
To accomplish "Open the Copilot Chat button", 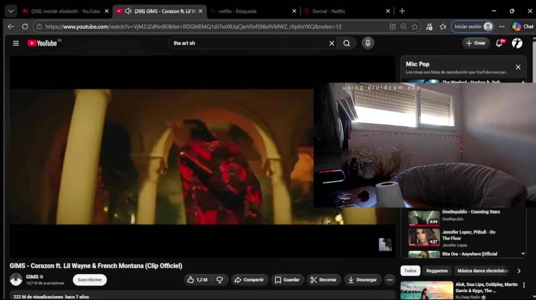I will coord(523,27).
